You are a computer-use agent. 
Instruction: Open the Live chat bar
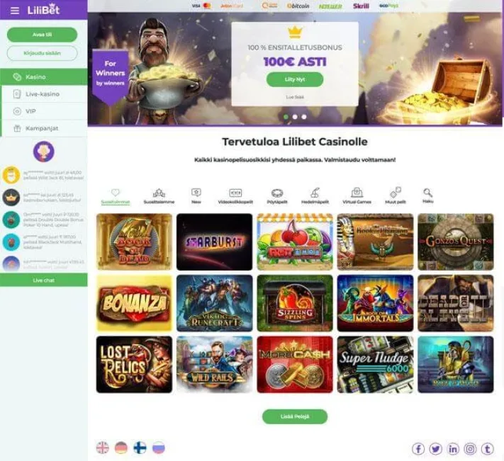[44, 280]
